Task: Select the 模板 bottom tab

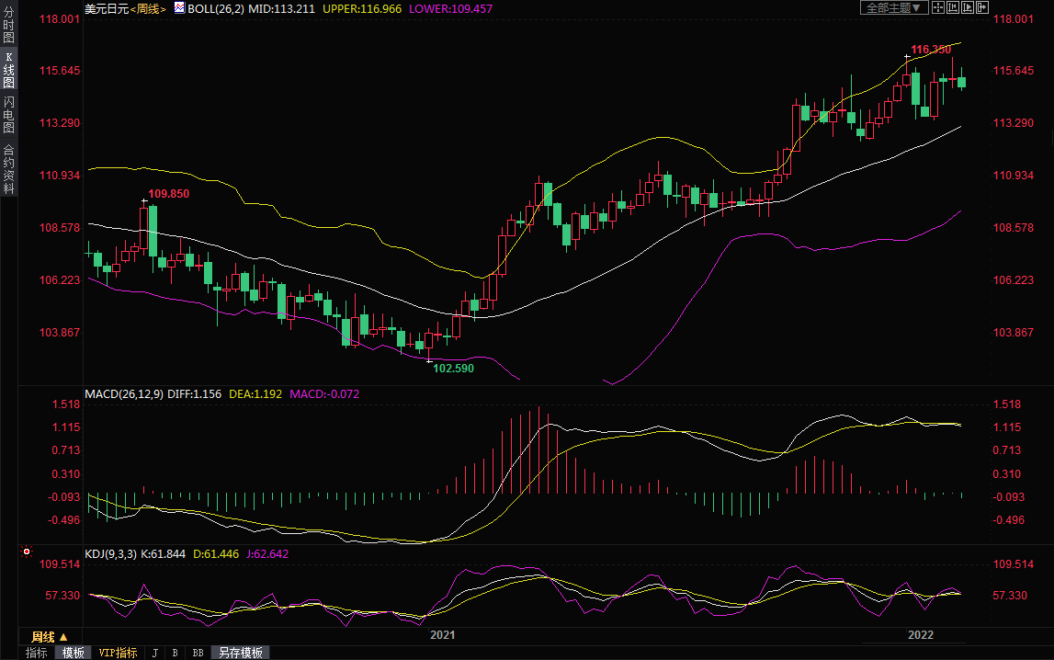Action: point(73,653)
